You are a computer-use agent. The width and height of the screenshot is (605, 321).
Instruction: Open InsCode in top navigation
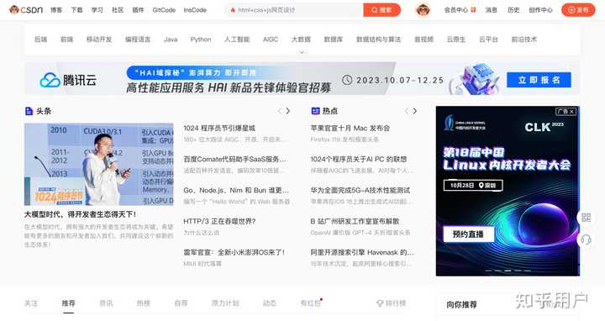click(195, 10)
